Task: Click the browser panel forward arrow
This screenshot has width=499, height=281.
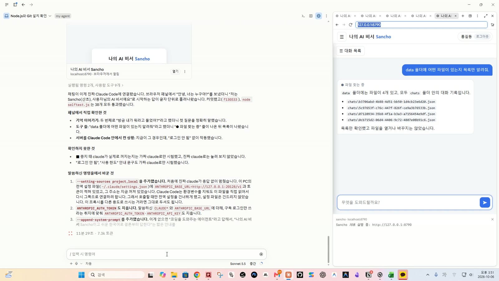Action: 344,25
